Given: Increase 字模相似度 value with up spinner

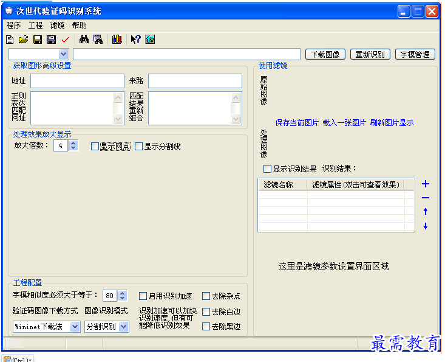Looking at the screenshot, I should click(122, 293).
